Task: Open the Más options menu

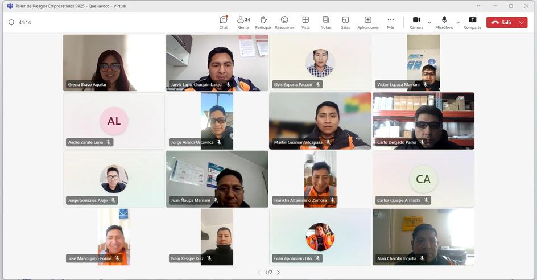Action: coord(390,23)
